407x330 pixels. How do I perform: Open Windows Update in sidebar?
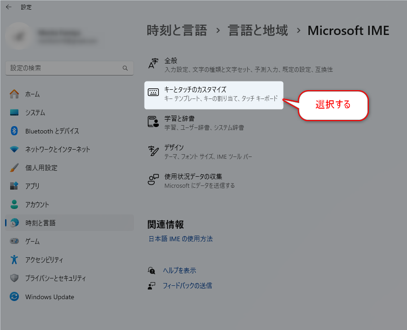click(70, 296)
